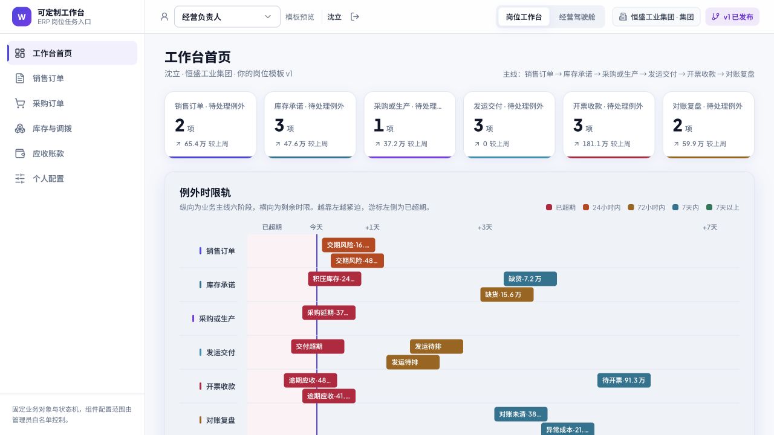
Task: Click the 24小时内 legend color swatch
Action: point(586,207)
